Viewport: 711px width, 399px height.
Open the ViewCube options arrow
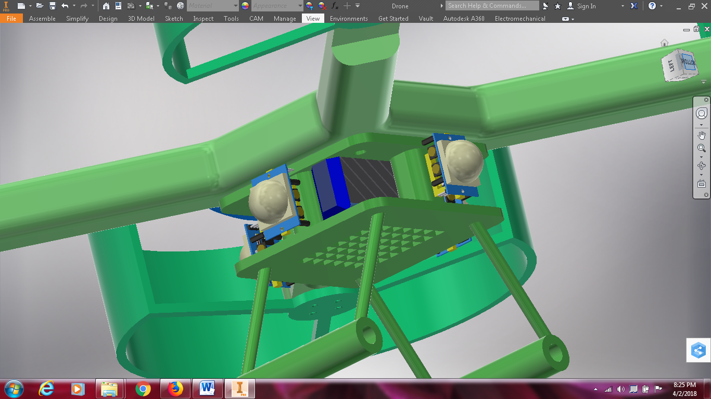pyautogui.click(x=704, y=82)
